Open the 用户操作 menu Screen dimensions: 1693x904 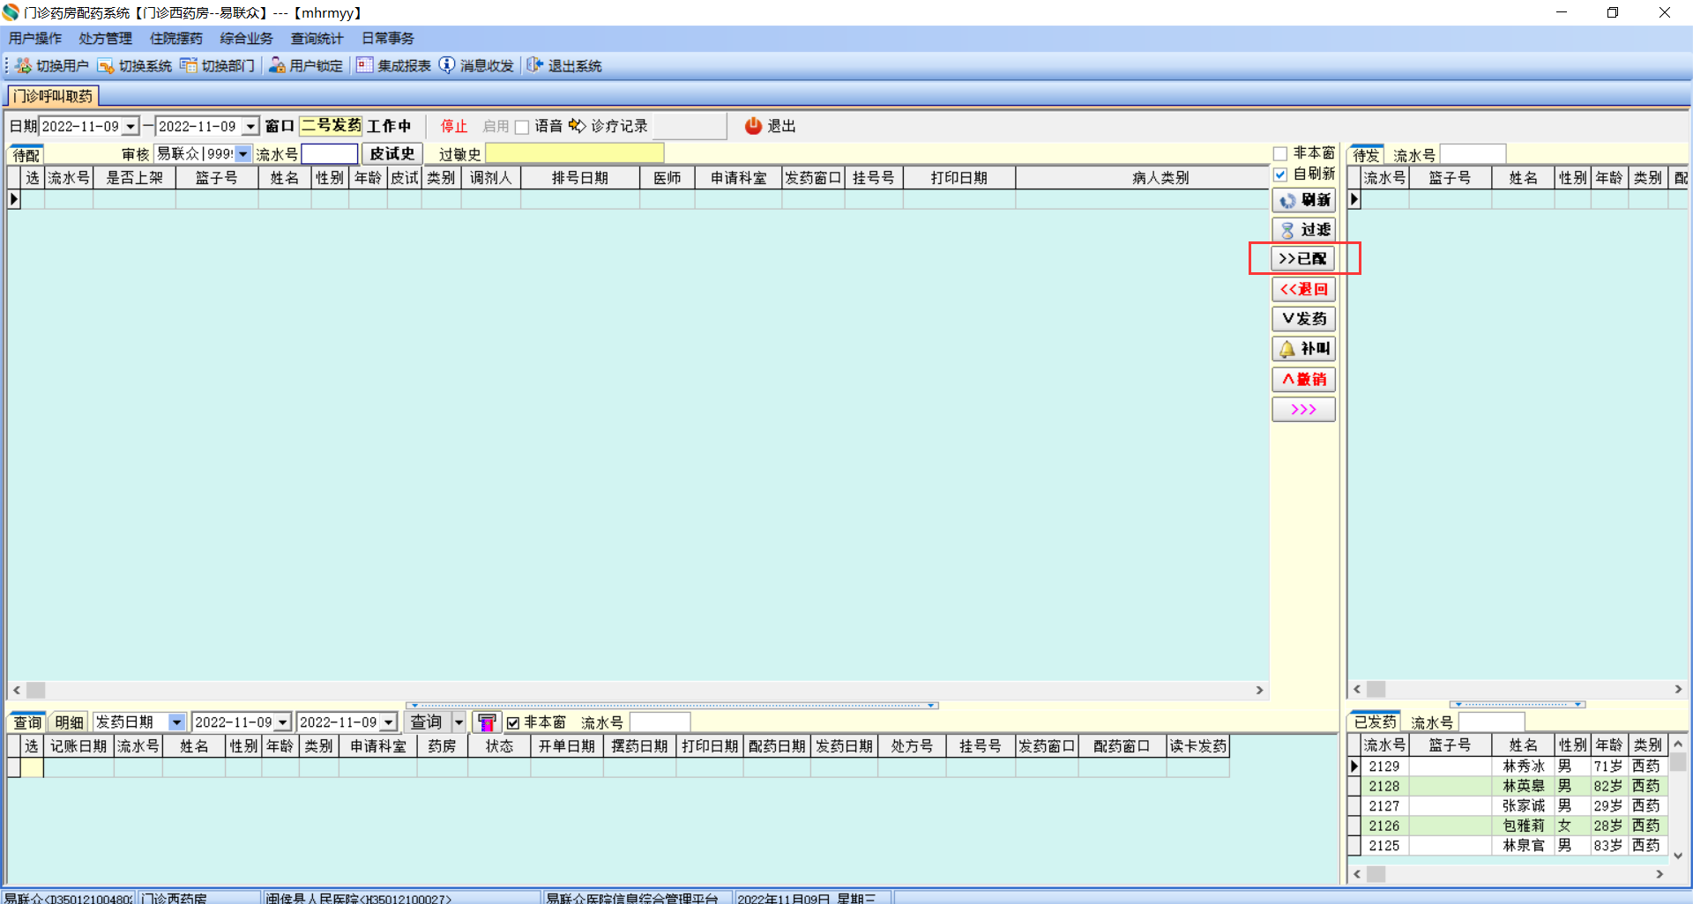(x=35, y=38)
